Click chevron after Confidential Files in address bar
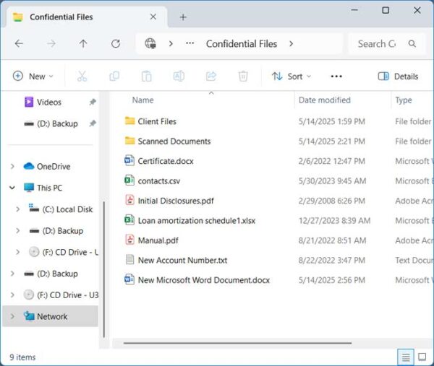Image resolution: width=434 pixels, height=366 pixels. coord(291,43)
